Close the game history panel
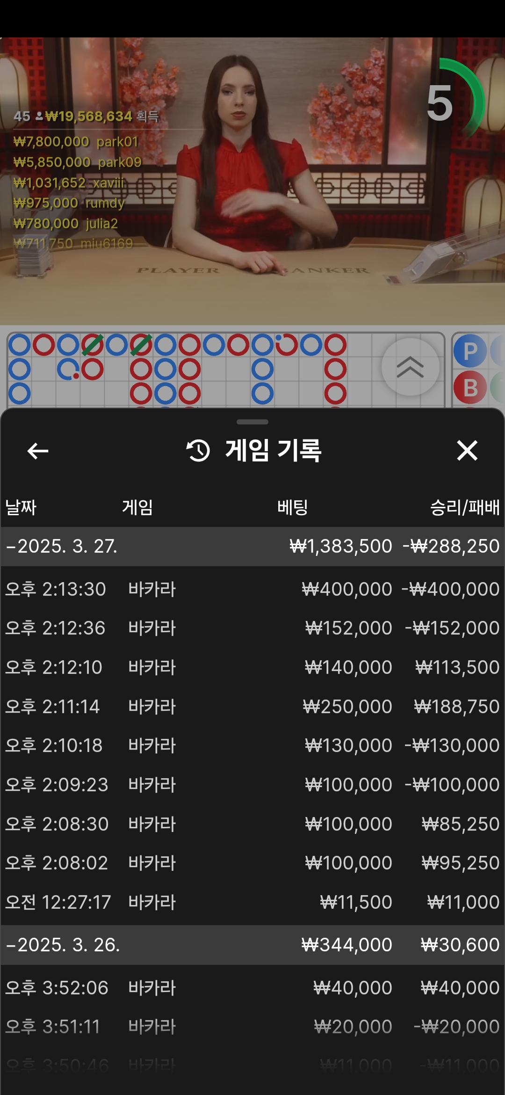 click(467, 451)
